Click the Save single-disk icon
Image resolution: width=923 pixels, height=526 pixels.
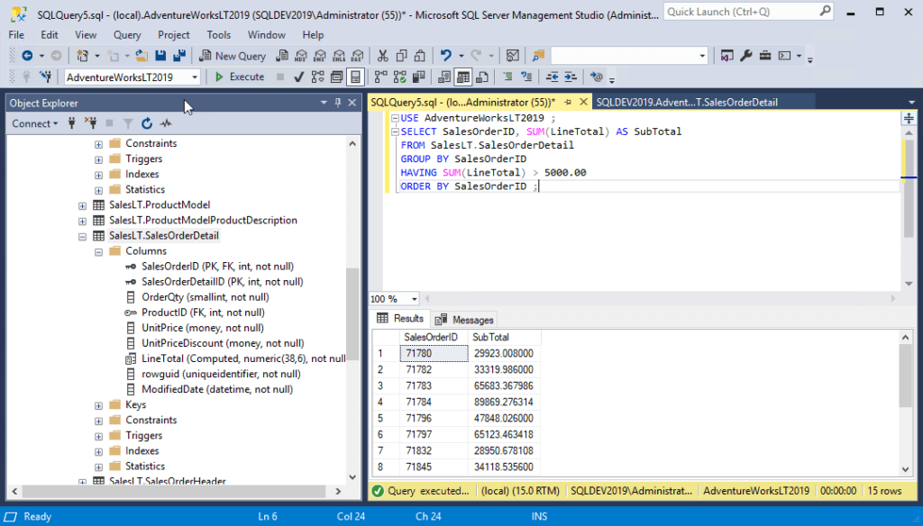[x=160, y=56]
